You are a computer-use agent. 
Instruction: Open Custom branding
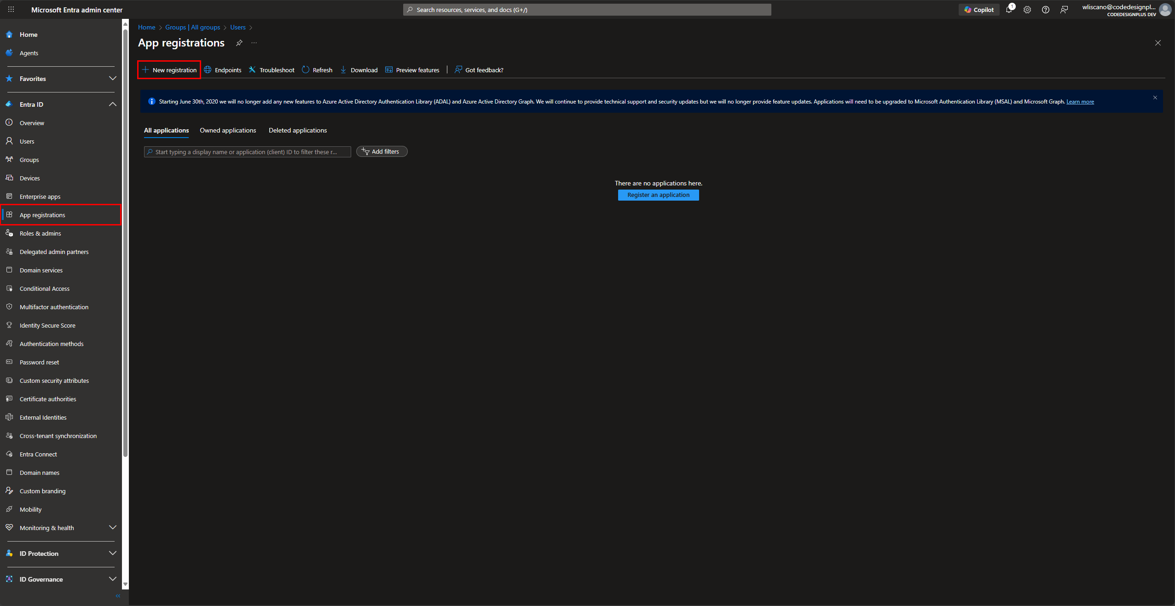pos(61,491)
